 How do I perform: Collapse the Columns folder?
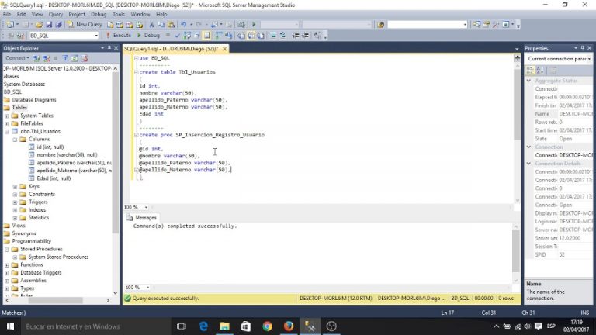(15, 140)
